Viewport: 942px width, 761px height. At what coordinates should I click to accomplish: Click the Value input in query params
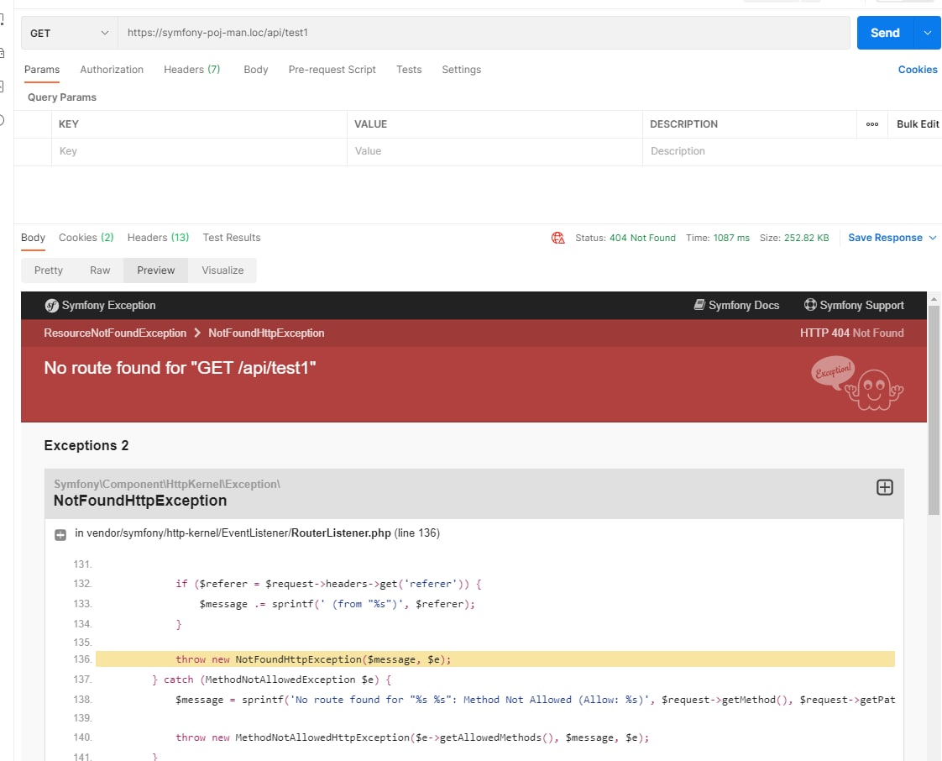[495, 151]
